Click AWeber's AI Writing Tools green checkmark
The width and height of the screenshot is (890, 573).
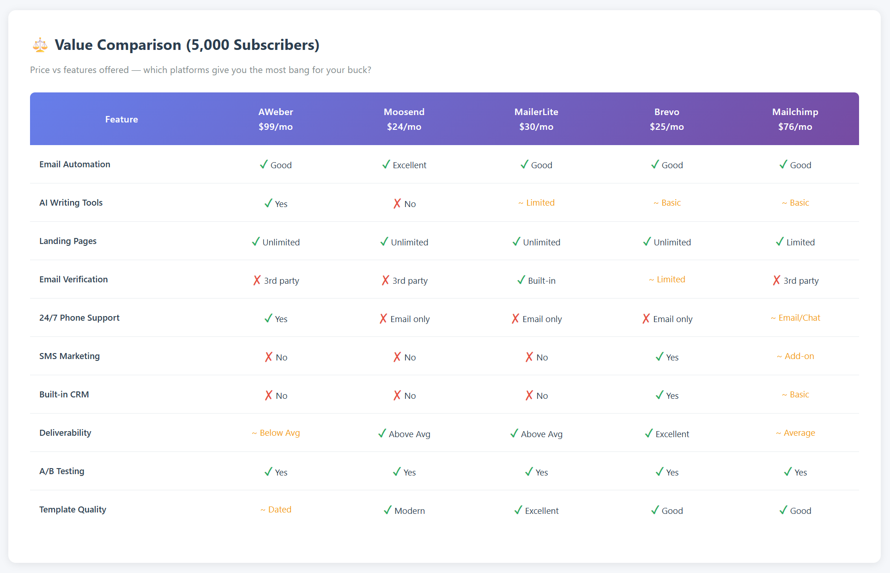click(x=268, y=203)
